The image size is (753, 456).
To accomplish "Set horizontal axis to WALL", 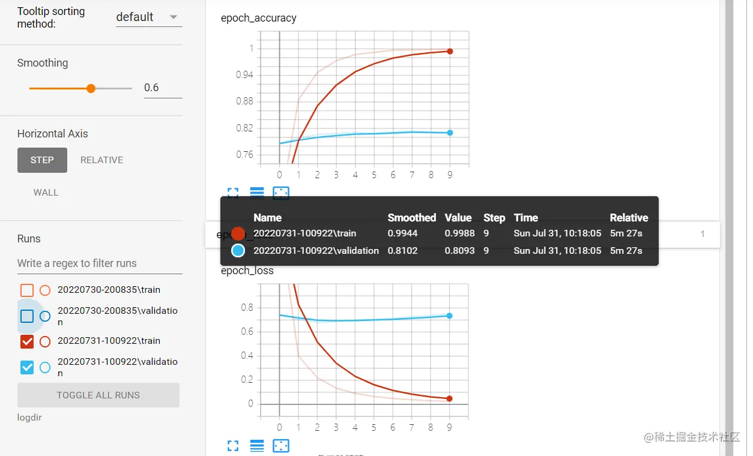I will 46,193.
